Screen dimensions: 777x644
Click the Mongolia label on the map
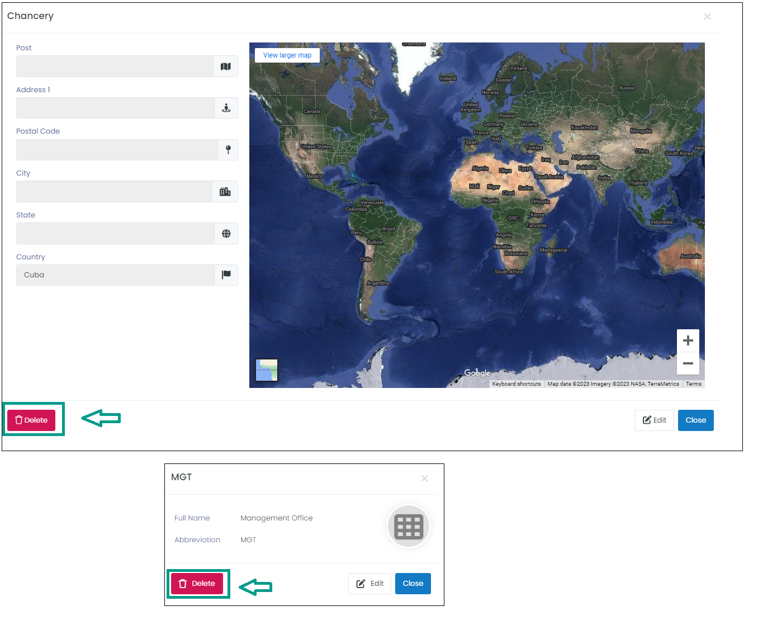641,131
